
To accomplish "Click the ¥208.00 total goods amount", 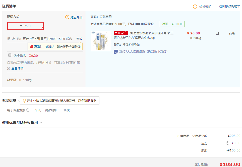I will (234, 136).
